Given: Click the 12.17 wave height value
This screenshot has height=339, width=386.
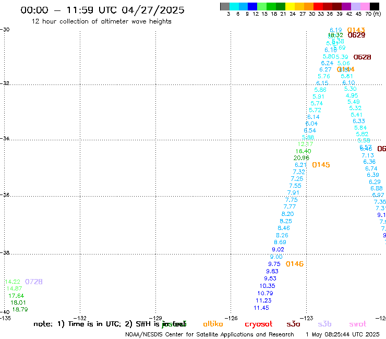Looking at the screenshot, I should [305, 144].
